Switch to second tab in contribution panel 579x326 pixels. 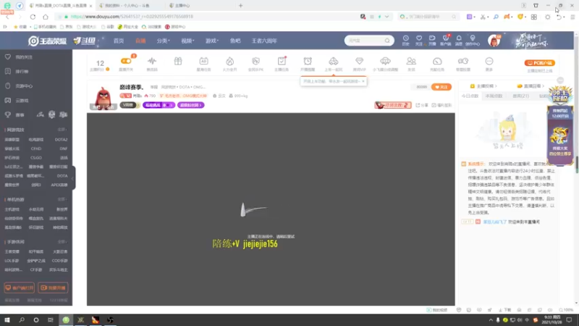coord(494,96)
